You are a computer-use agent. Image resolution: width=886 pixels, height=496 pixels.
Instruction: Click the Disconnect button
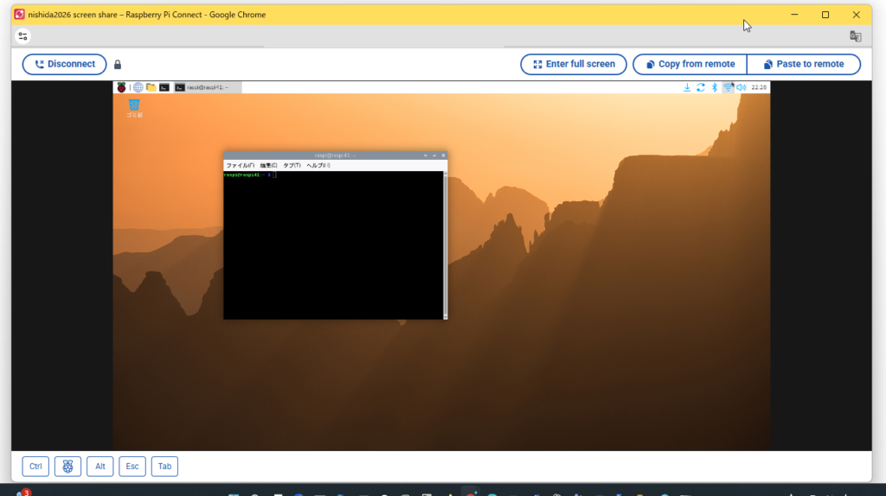pyautogui.click(x=64, y=64)
